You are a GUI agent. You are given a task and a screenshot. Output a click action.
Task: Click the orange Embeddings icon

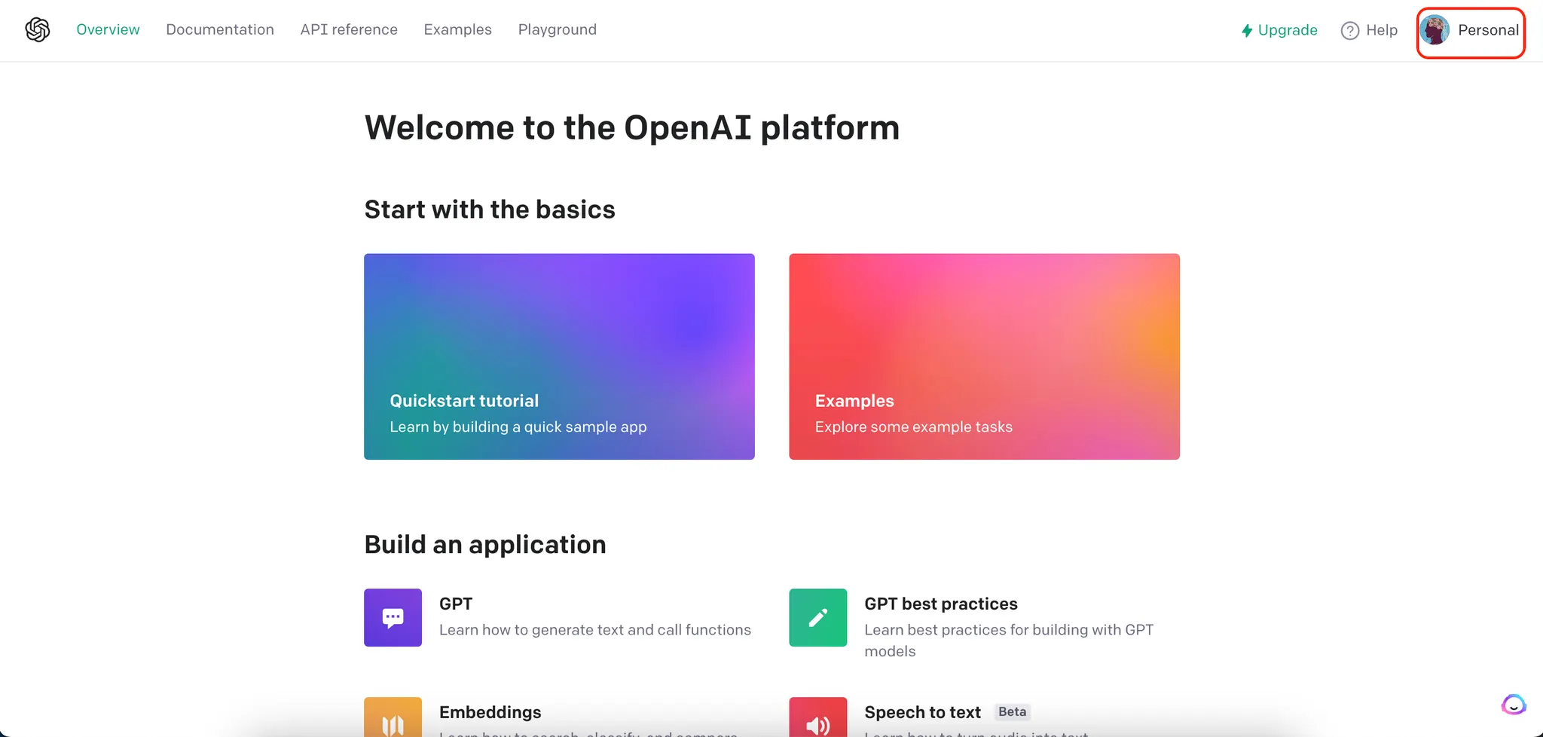click(x=393, y=717)
